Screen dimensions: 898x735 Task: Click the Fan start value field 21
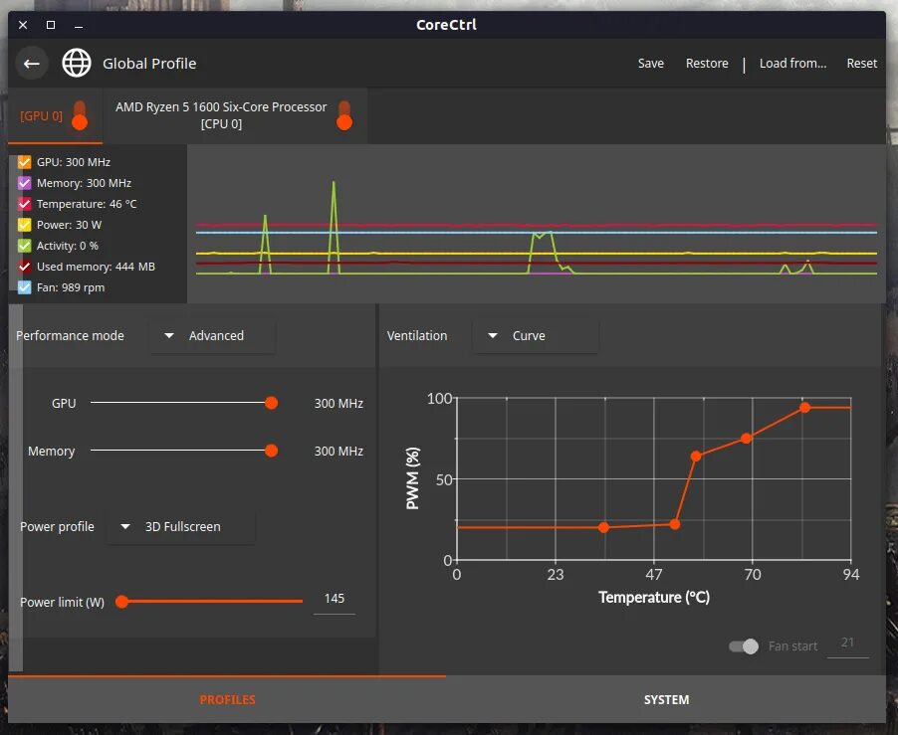click(847, 643)
